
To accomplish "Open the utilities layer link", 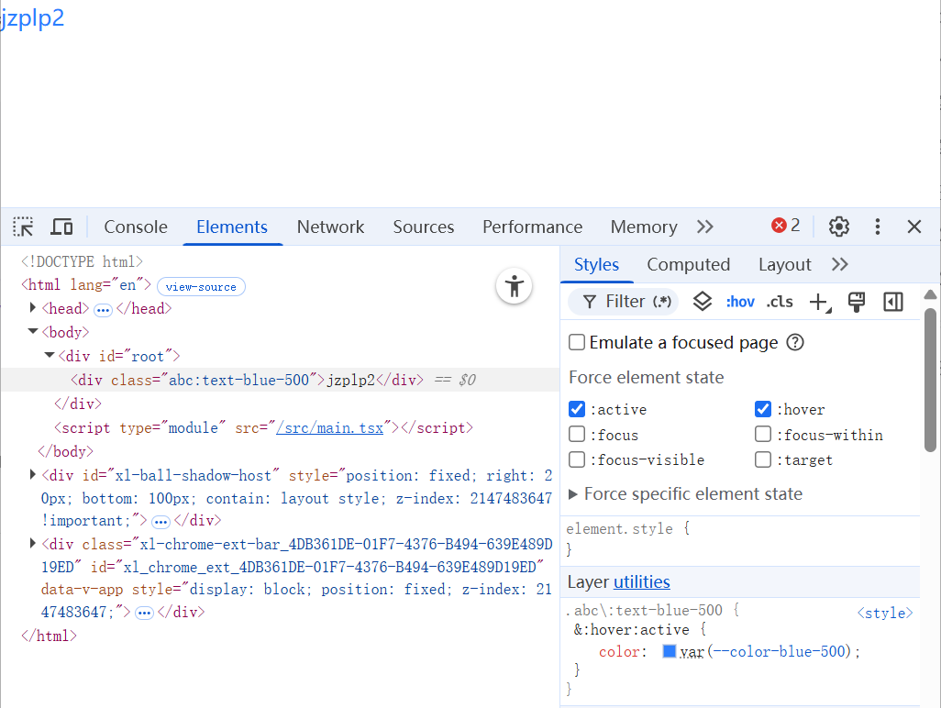I will [641, 582].
